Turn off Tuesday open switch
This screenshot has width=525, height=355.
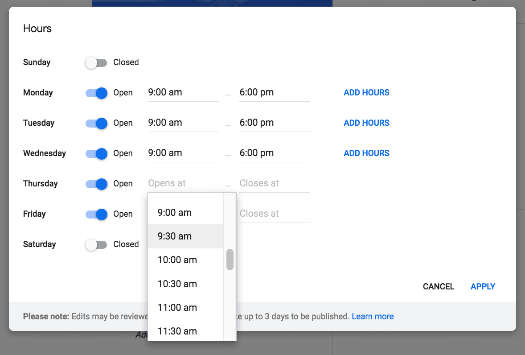(96, 123)
